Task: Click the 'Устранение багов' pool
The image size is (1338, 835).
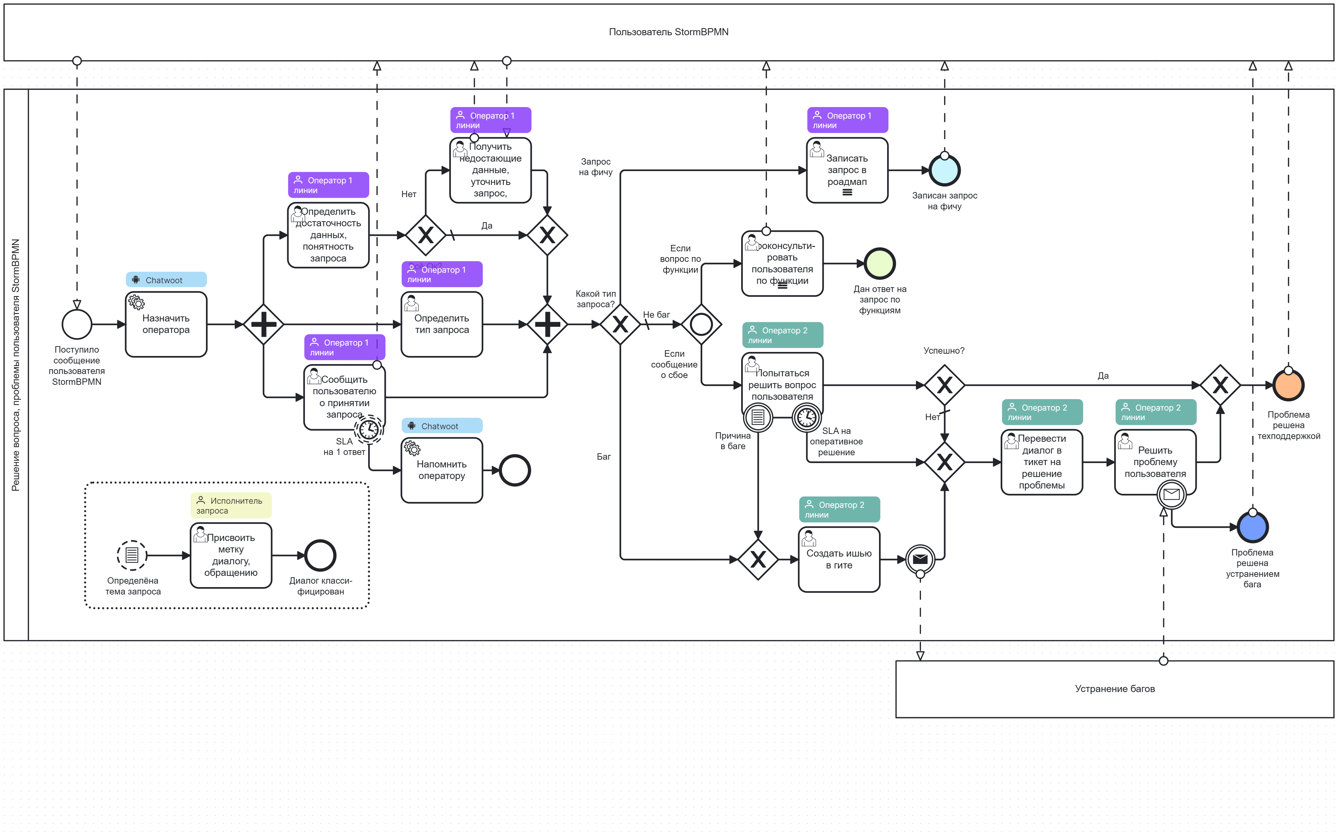Action: (x=1114, y=689)
